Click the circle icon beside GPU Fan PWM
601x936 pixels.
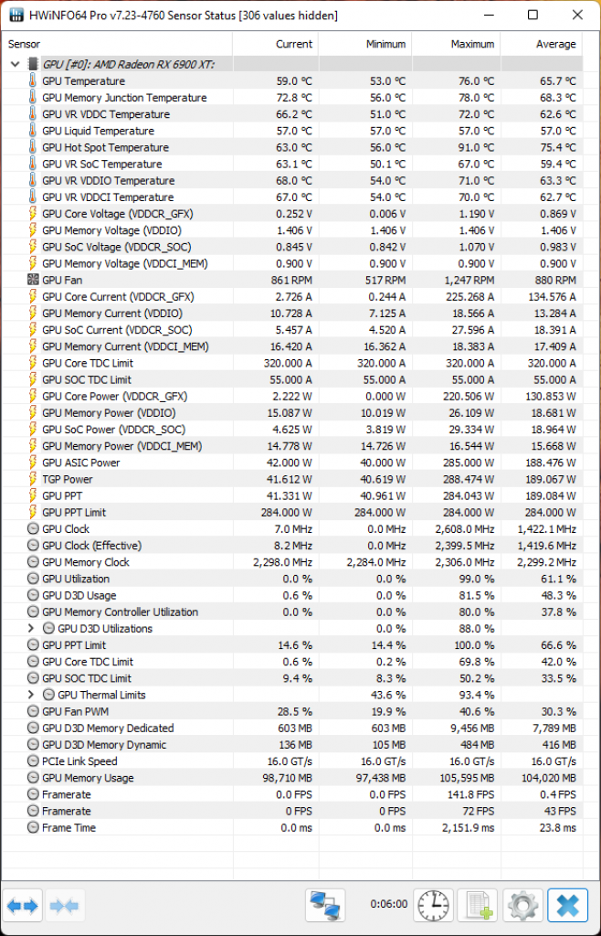click(33, 711)
